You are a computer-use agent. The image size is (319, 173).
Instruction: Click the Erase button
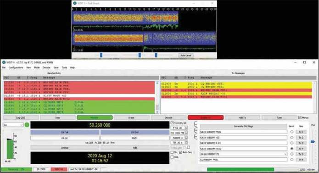click(131, 117)
